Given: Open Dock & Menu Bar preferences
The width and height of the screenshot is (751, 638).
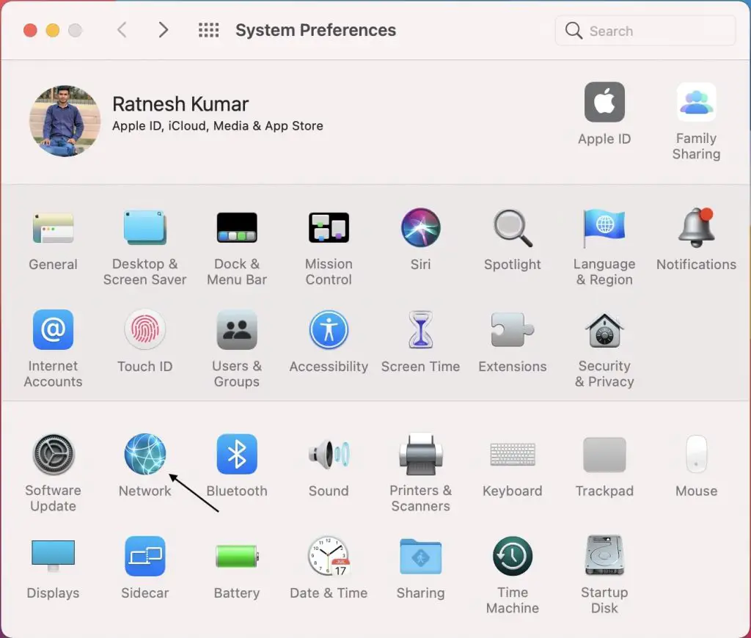Looking at the screenshot, I should (x=237, y=227).
